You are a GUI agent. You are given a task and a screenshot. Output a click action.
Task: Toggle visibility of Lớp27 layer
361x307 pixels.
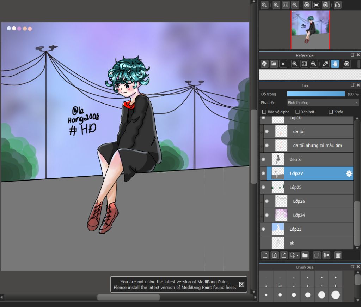coord(263,173)
